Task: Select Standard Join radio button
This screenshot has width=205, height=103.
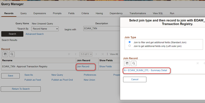Action: (130, 42)
